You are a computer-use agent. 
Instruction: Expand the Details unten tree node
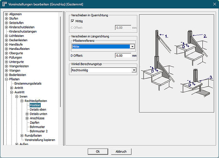tap(27, 114)
